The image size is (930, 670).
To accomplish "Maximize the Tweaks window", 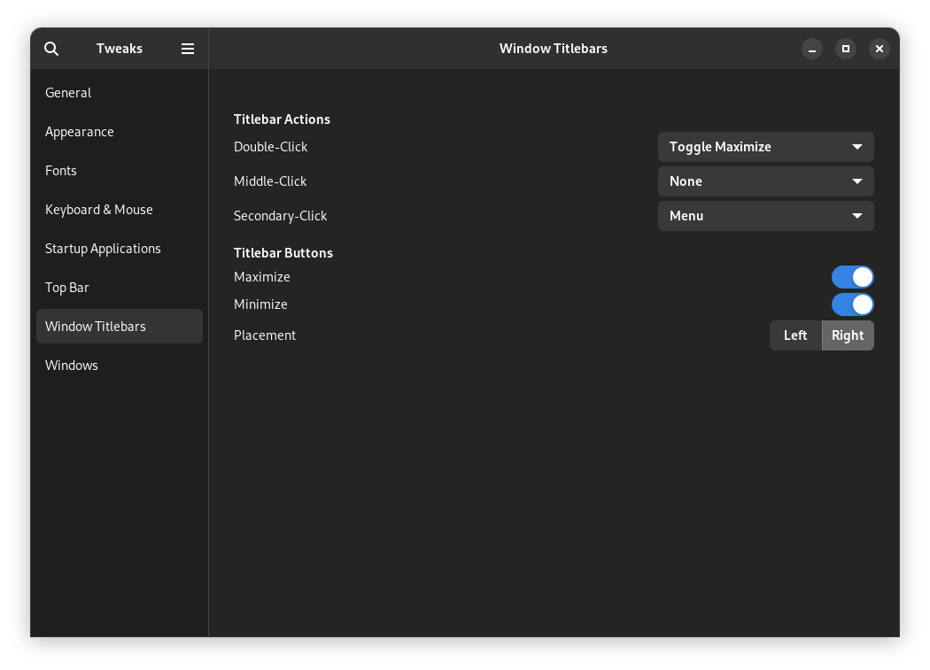I will 846,49.
